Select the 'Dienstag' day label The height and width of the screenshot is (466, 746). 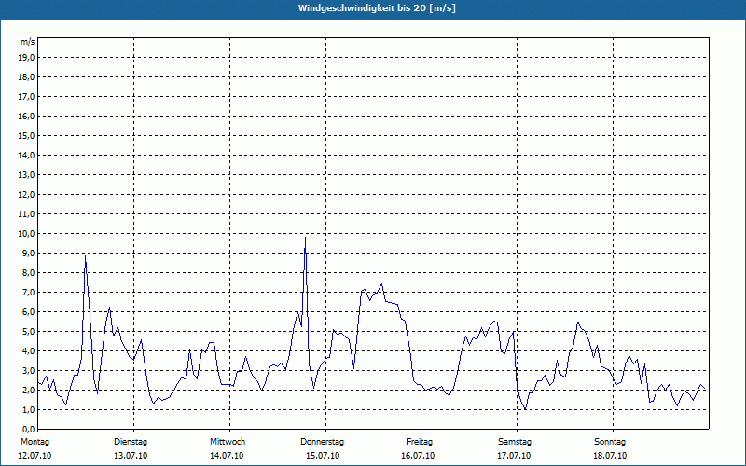131,442
